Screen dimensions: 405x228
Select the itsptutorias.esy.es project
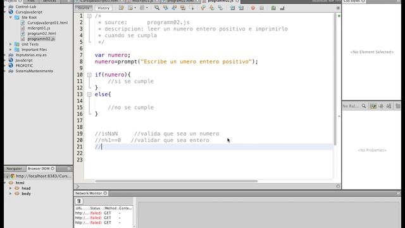(31, 55)
